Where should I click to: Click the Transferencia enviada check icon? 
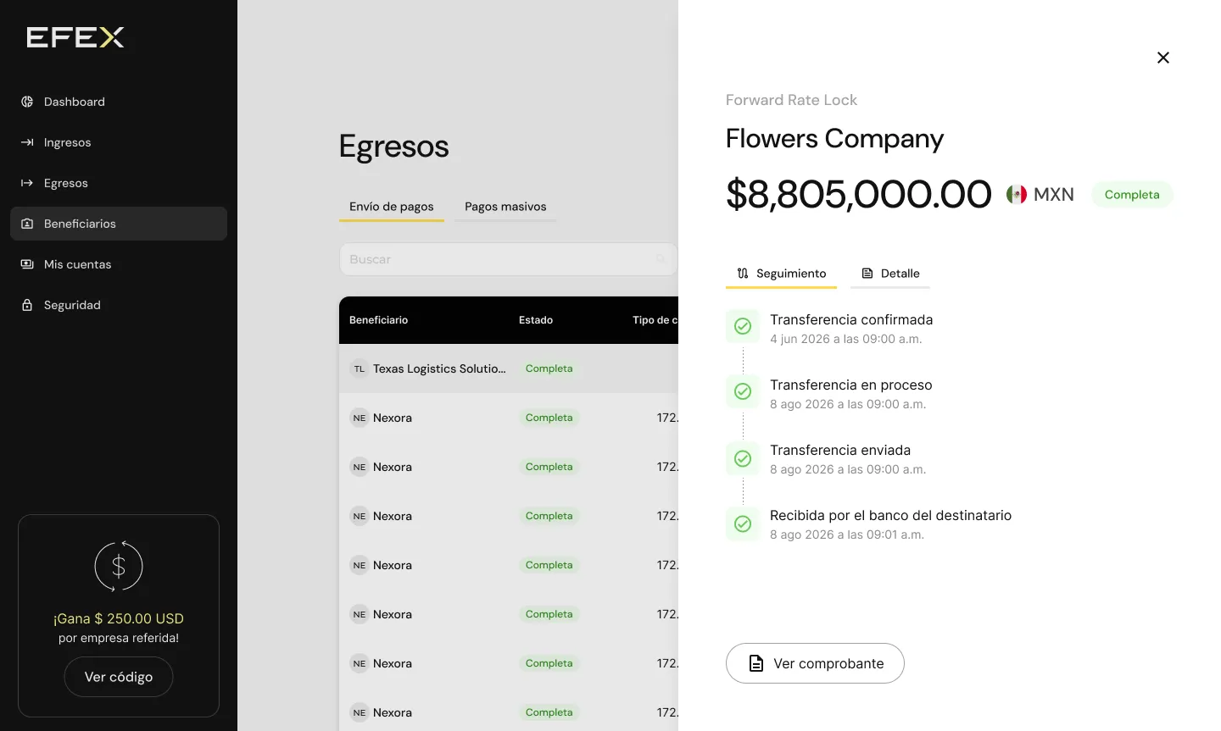coord(743,458)
